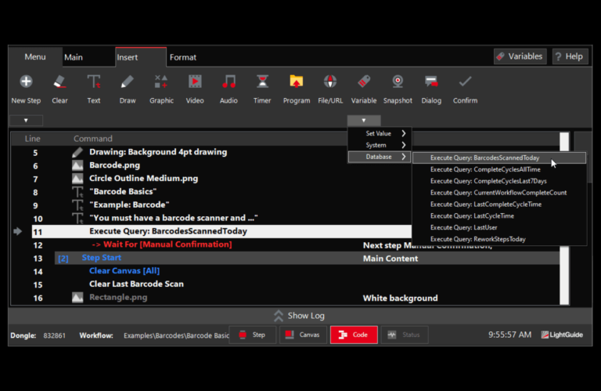This screenshot has height=391, width=601.
Task: Click the image icon beside Rectangle.png
Action: coord(77,298)
